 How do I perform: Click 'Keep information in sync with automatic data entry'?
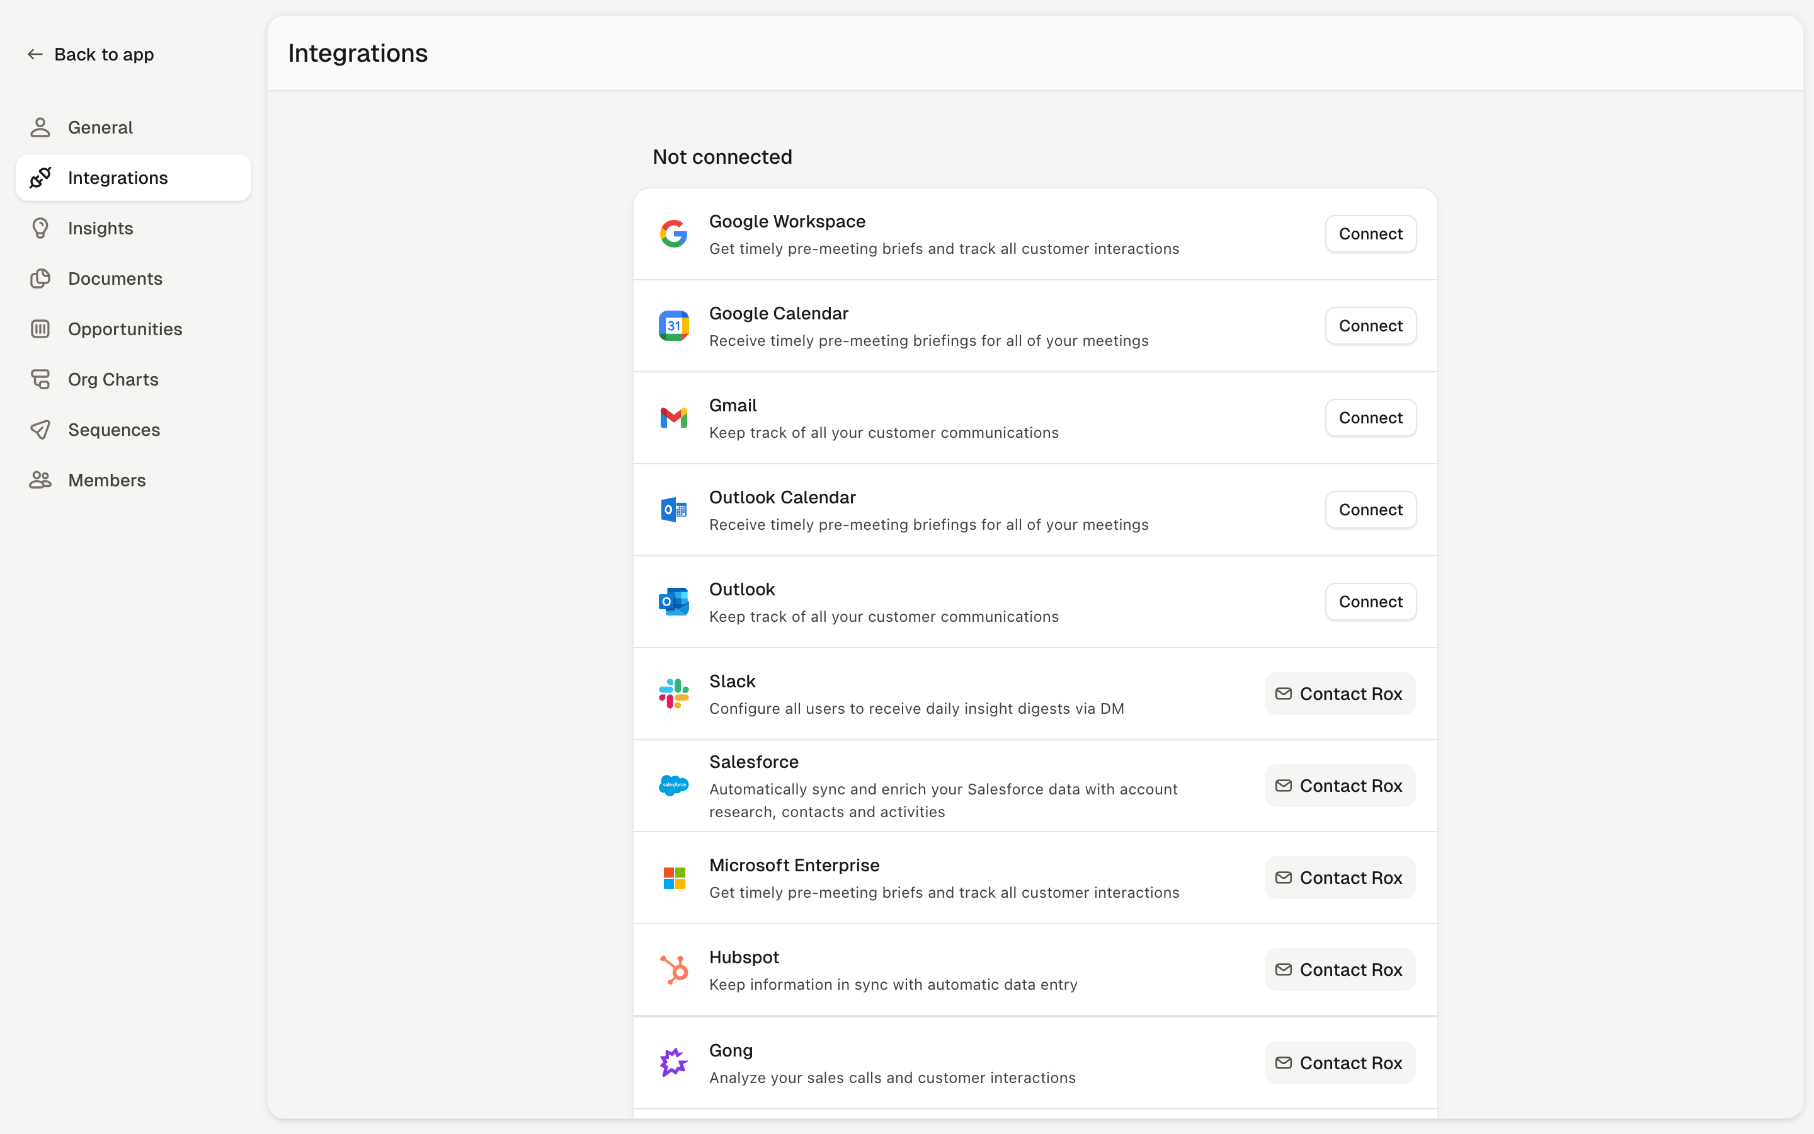point(893,984)
